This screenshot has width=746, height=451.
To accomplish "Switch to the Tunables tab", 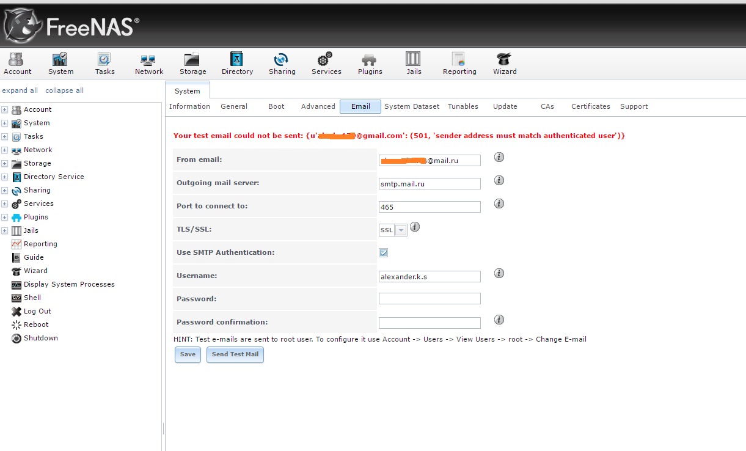I will [463, 106].
